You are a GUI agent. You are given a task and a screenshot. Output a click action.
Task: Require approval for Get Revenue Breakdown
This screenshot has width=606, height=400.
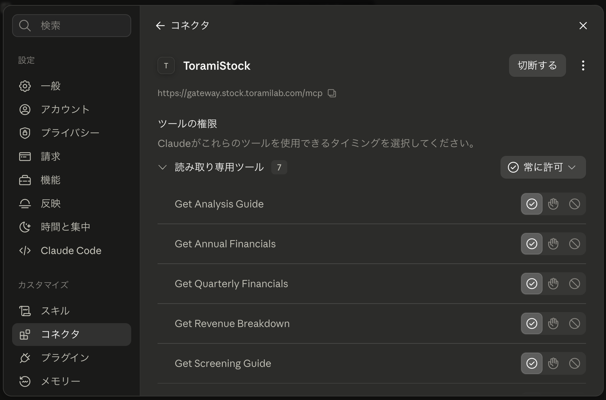click(x=553, y=323)
